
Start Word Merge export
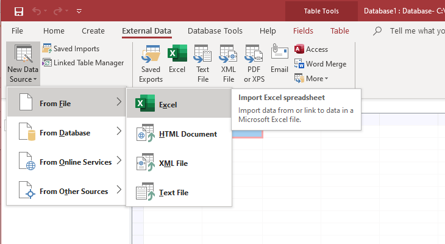click(320, 64)
